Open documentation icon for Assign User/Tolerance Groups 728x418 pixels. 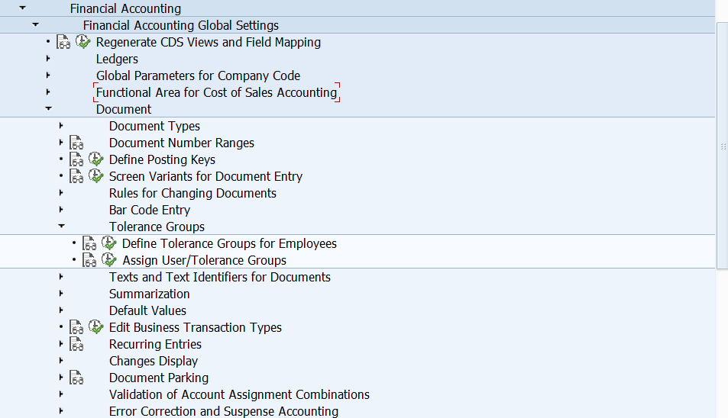[89, 260]
